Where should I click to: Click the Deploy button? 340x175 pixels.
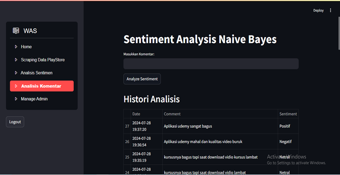point(318,10)
